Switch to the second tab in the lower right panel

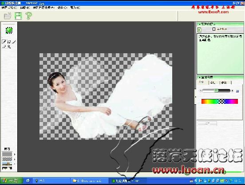(213, 83)
